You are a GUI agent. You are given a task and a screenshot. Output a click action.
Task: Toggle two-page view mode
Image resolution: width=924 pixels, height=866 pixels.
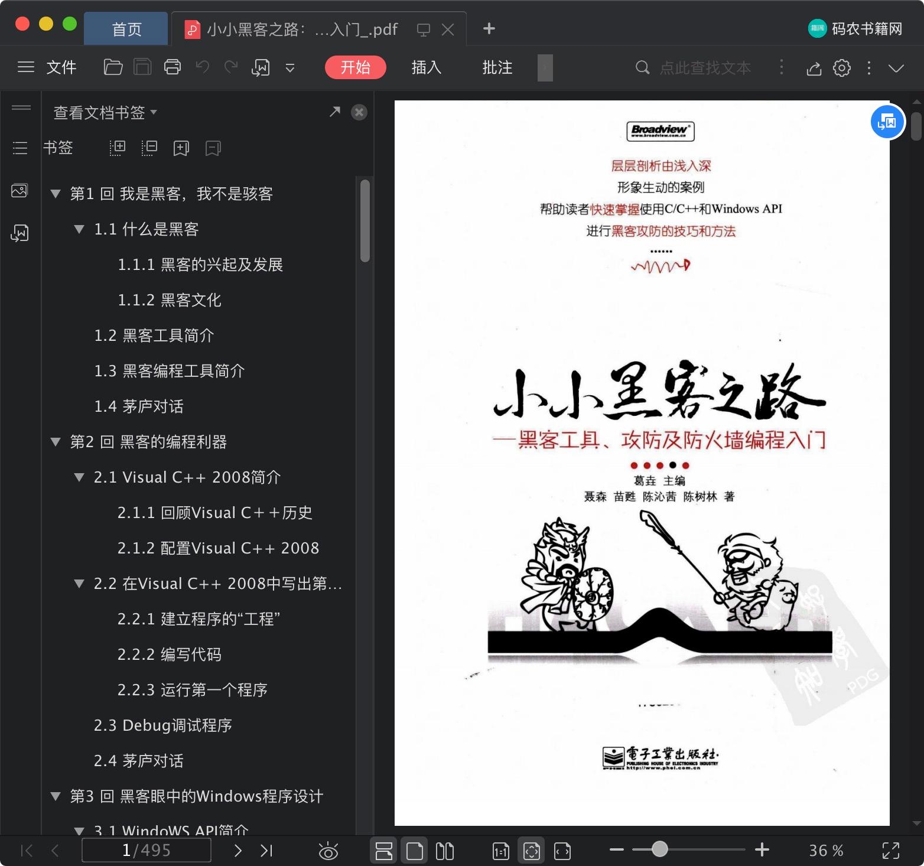[x=445, y=851]
